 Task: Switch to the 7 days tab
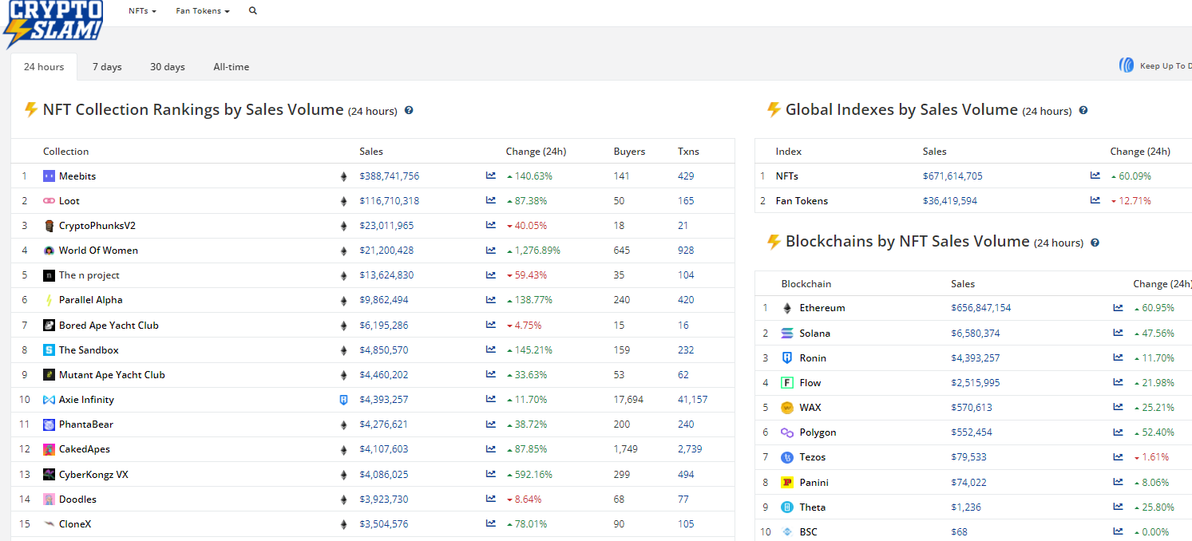(107, 67)
